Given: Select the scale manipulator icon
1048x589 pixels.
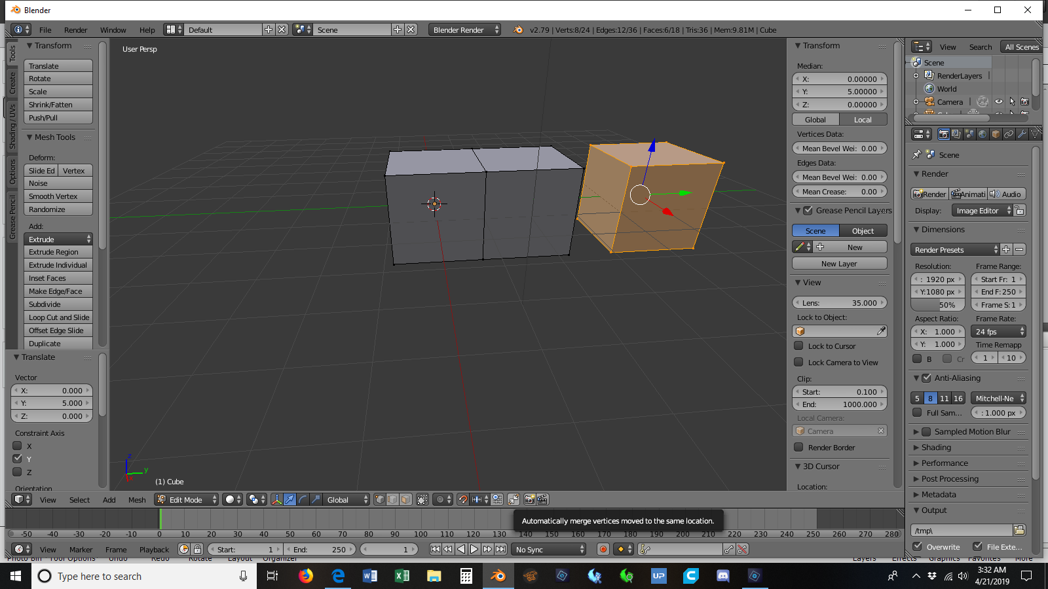Looking at the screenshot, I should (x=316, y=499).
